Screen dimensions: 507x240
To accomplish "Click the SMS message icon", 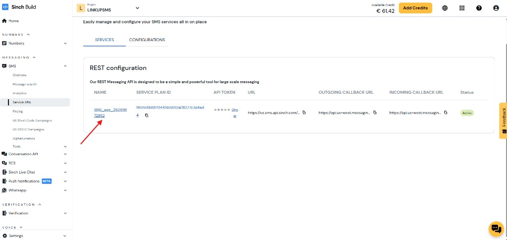I will point(4,66).
